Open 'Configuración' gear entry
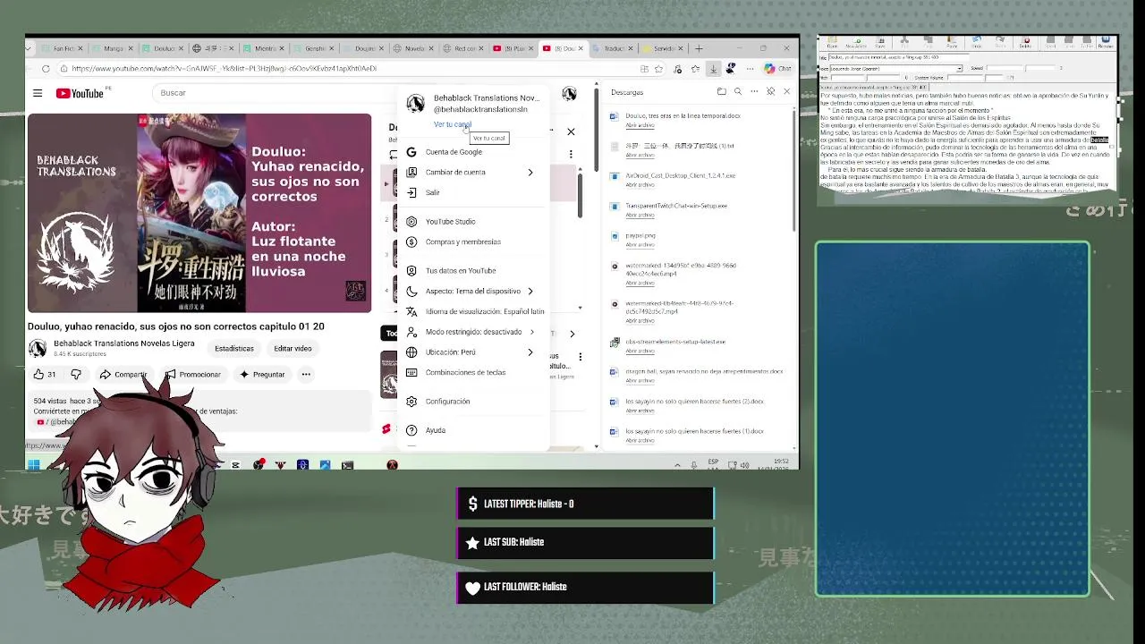 (x=447, y=402)
